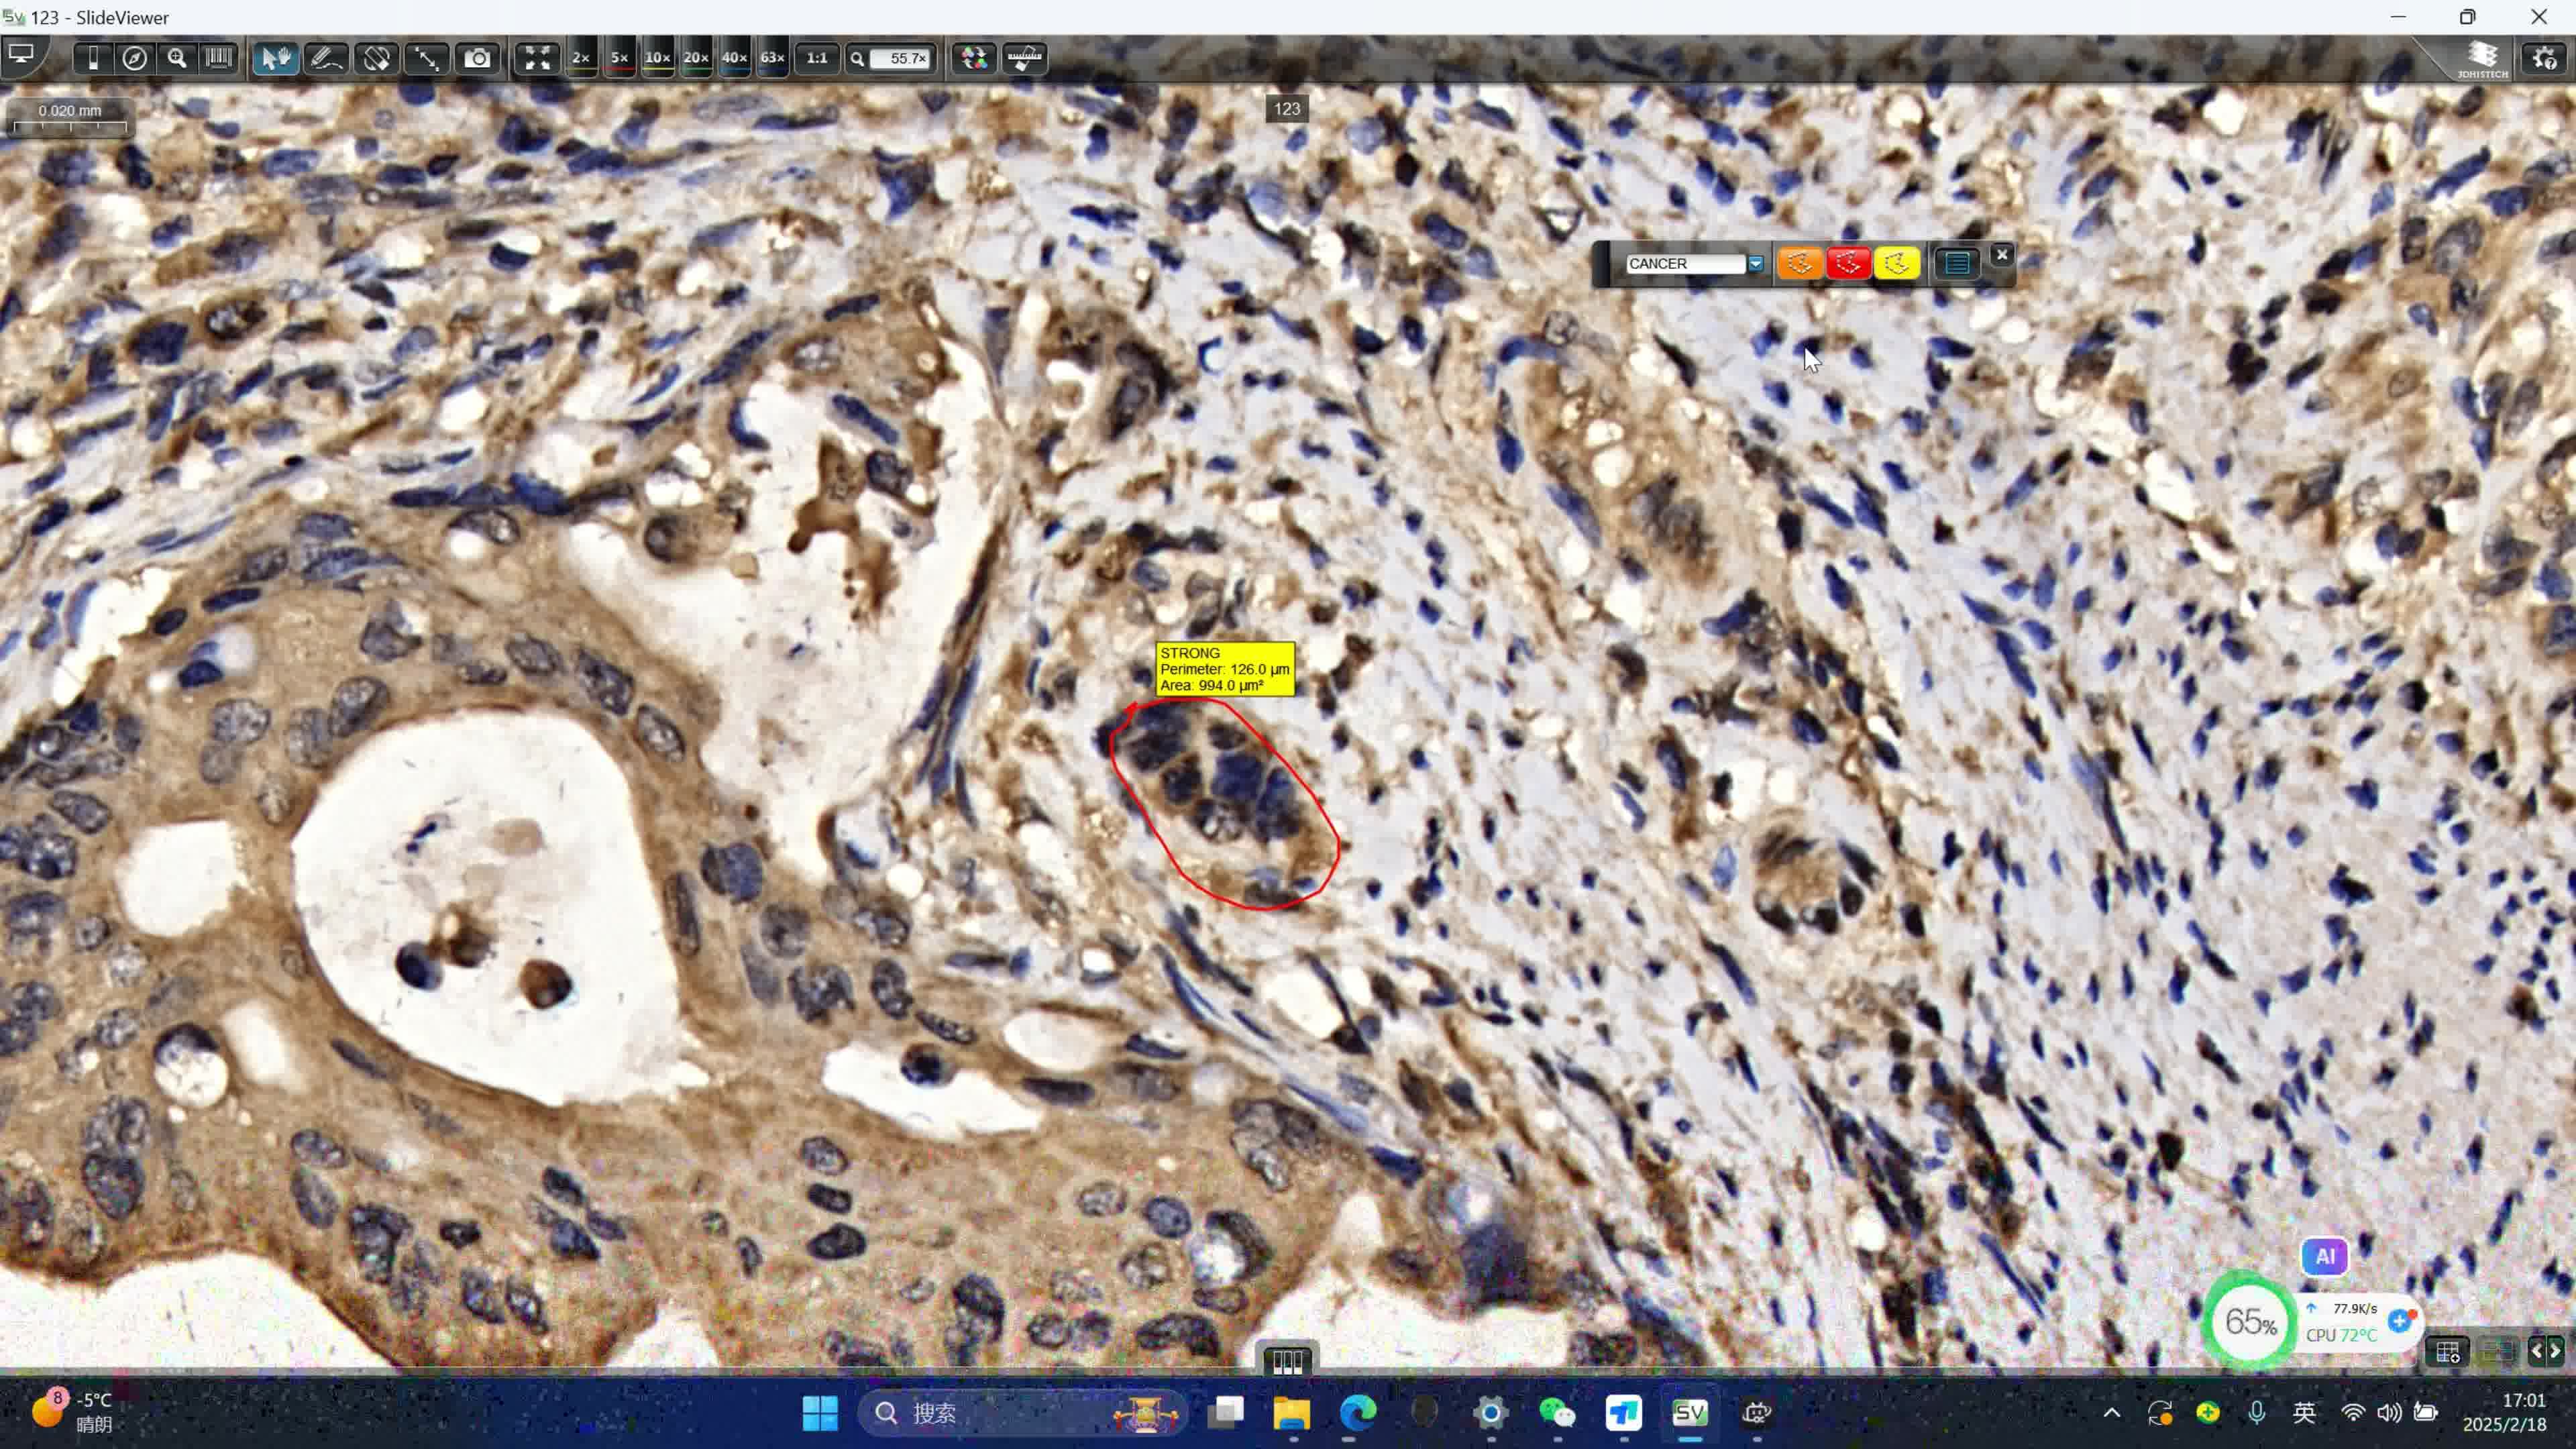This screenshot has width=2576, height=1449.
Task: Toggle fullscreen view mode
Action: 537,58
